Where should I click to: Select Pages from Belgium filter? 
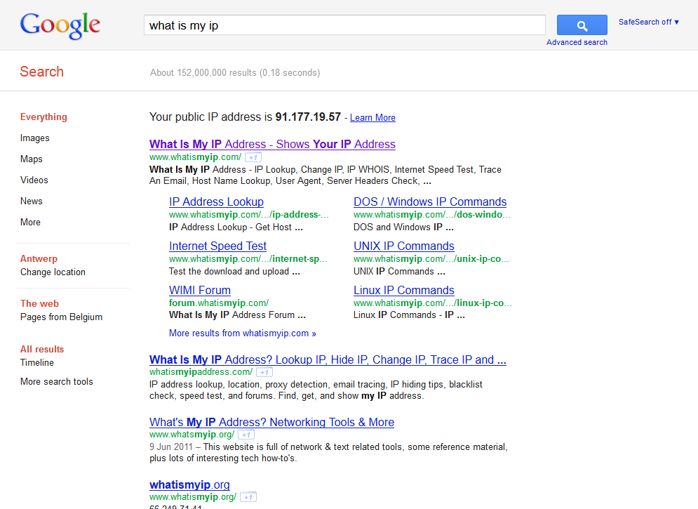[x=61, y=317]
